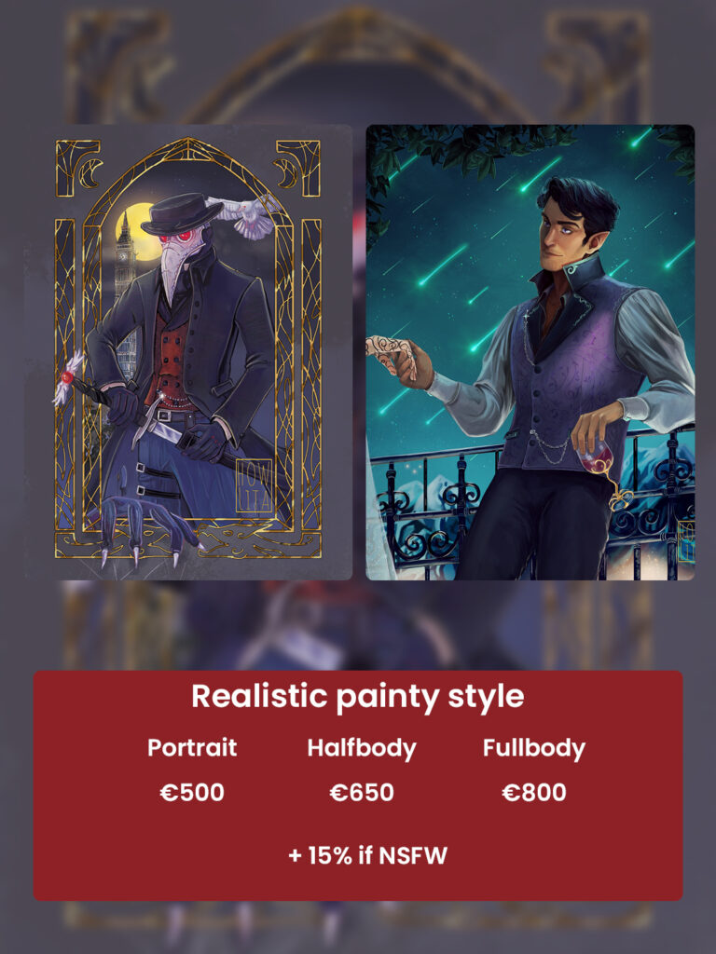Image resolution: width=716 pixels, height=954 pixels.
Task: Click the €650 halfbody price
Action: 362,792
